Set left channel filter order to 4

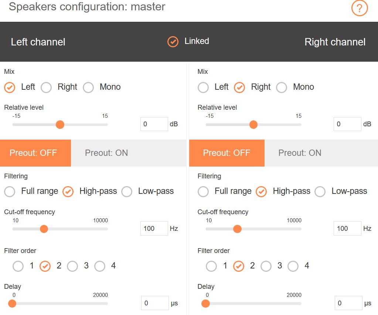click(100, 266)
